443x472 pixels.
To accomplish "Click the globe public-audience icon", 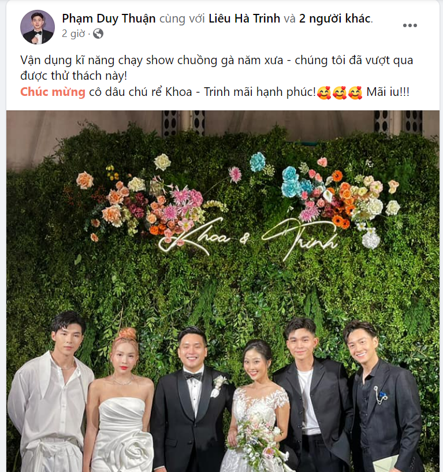I will [x=98, y=34].
